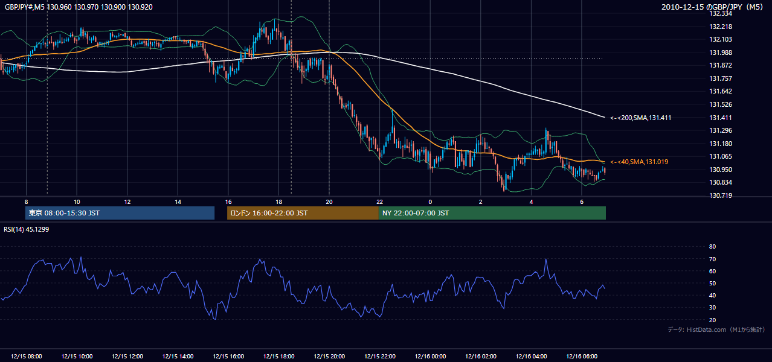Click price axis value 131.296
Screen dimensions: 772x362
click(x=721, y=130)
